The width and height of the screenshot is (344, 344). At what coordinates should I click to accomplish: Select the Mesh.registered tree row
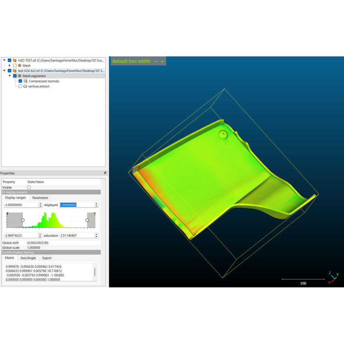point(34,76)
